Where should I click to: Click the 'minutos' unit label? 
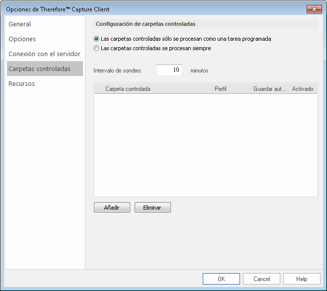tap(199, 71)
